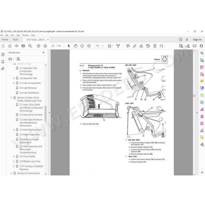Click the delete trash icon
205x205 pixels.
pos(155,46)
